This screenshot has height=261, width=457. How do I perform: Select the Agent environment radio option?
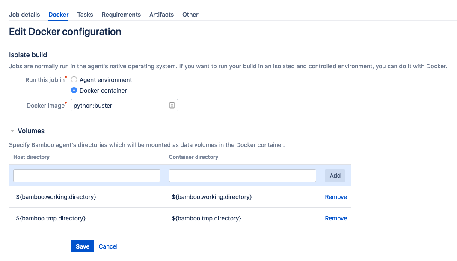tap(74, 79)
